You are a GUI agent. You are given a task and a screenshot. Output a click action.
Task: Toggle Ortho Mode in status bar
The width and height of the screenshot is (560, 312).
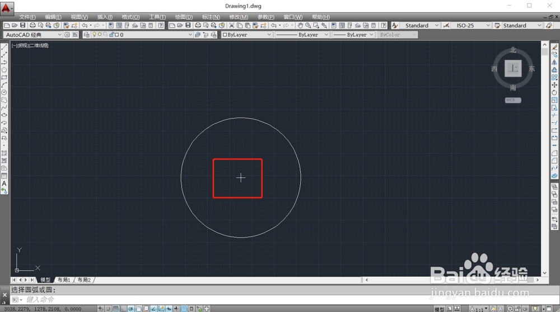tap(123, 309)
